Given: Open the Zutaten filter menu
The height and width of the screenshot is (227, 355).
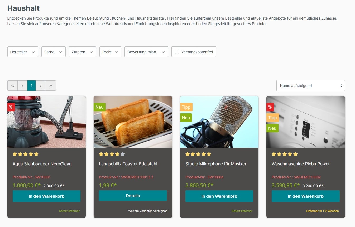Looking at the screenshot, I should (x=83, y=52).
